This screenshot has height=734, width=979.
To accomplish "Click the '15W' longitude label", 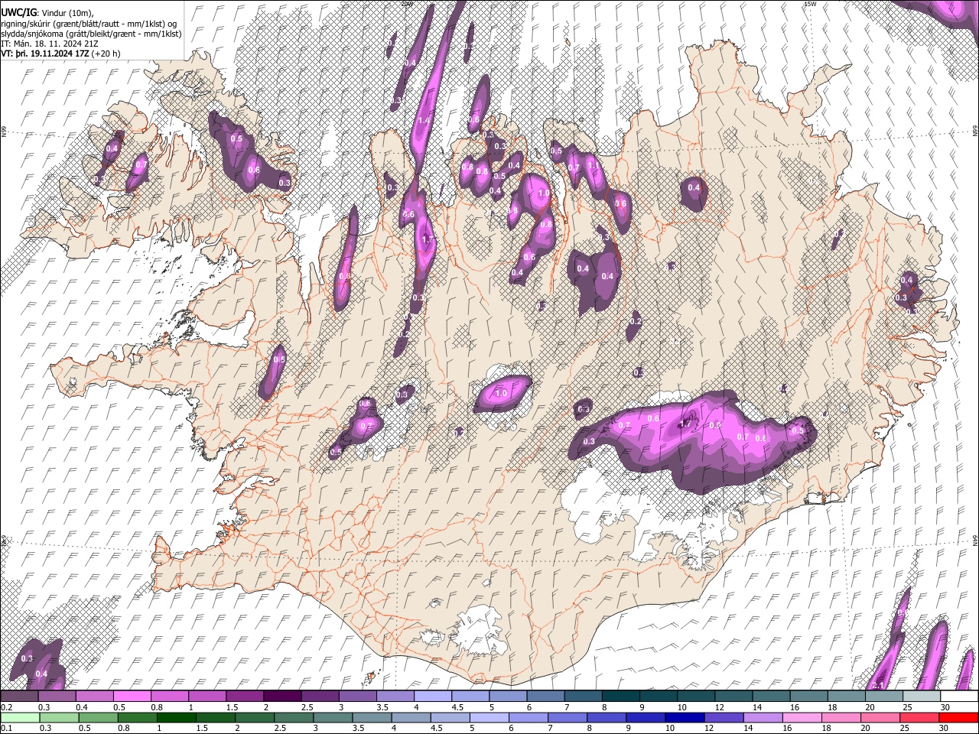I will 811,4.
